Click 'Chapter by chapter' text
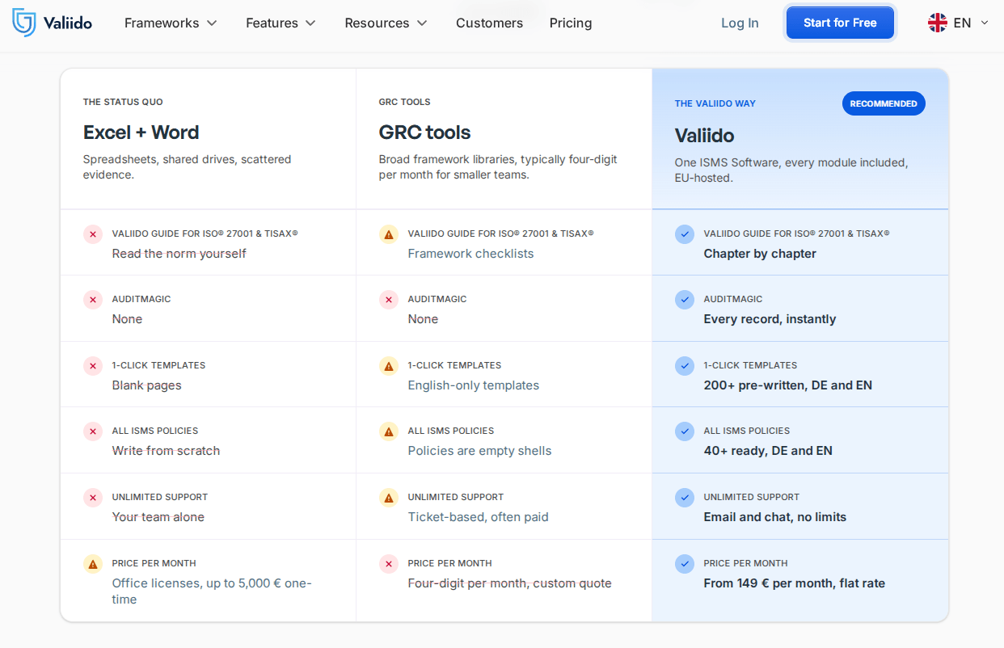 760,254
